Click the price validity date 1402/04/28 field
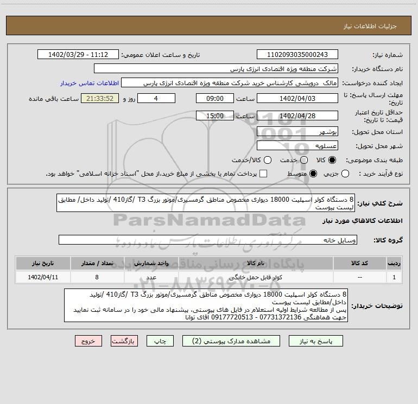 coord(297,116)
